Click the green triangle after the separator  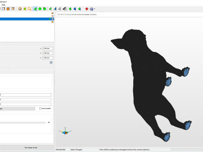70,9
